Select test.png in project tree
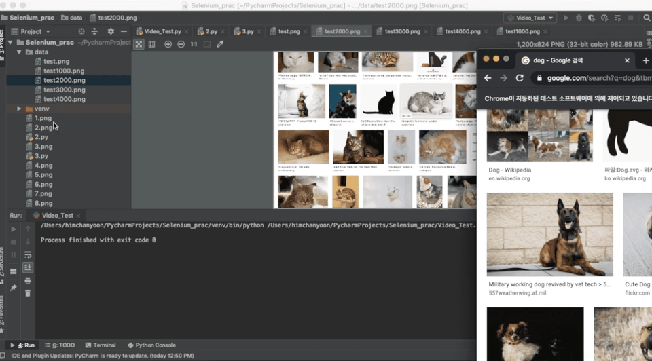Screen dimensions: 652x361 pyautogui.click(x=56, y=62)
